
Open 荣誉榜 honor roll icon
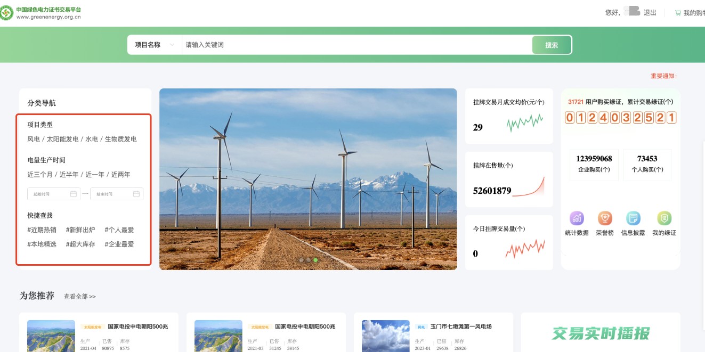pos(605,218)
